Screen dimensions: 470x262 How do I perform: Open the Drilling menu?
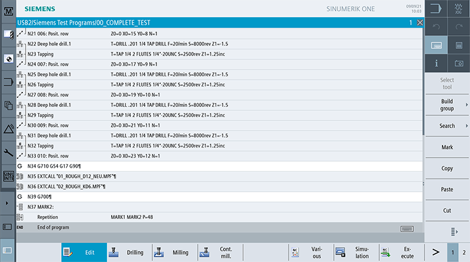pyautogui.click(x=130, y=252)
